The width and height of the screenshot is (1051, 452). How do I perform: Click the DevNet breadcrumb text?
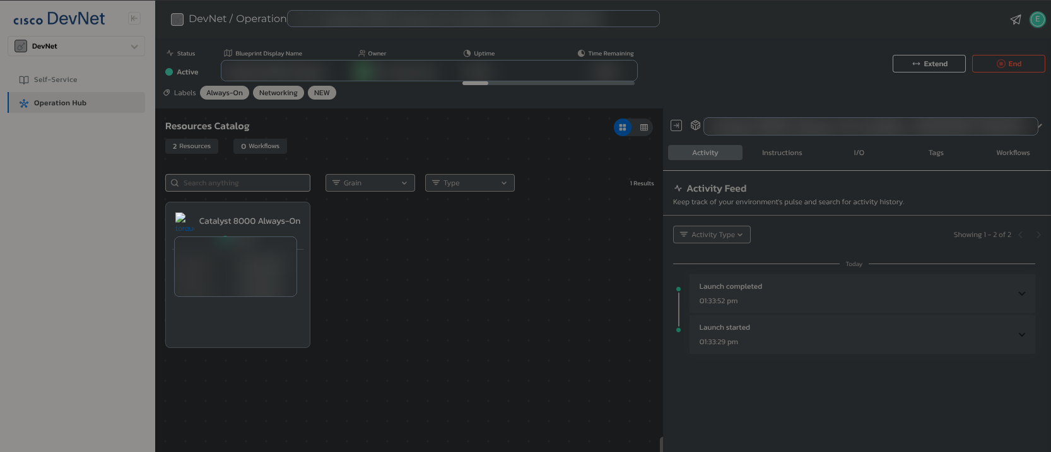pos(208,19)
